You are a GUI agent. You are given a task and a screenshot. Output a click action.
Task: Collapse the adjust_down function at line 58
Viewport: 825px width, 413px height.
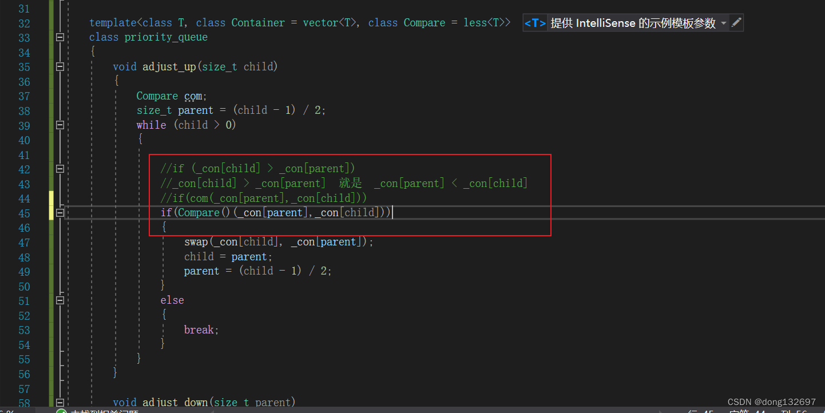click(x=60, y=403)
